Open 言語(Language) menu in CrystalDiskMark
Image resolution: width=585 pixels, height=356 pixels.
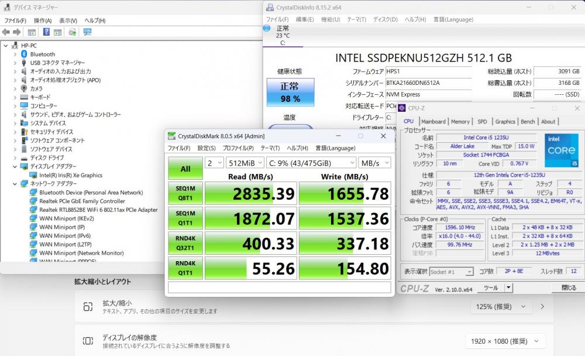[x=335, y=148]
